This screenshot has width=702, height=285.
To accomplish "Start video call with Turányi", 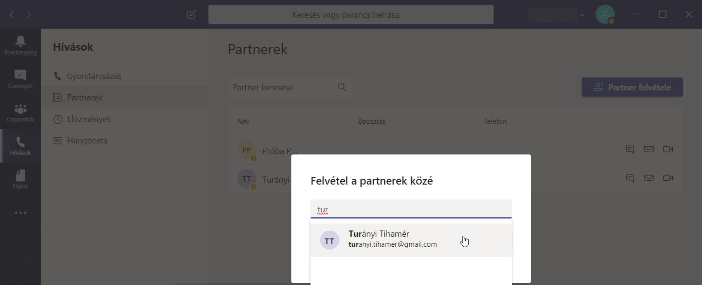I will click(668, 178).
